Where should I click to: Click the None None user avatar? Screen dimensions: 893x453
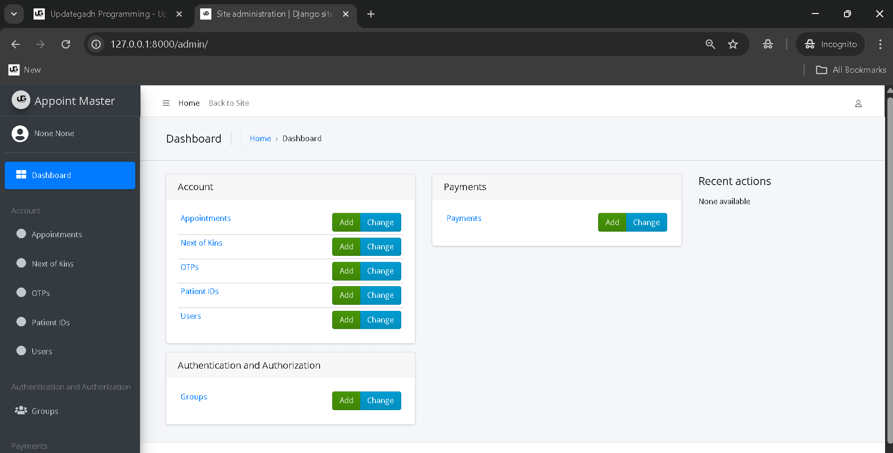(x=20, y=133)
